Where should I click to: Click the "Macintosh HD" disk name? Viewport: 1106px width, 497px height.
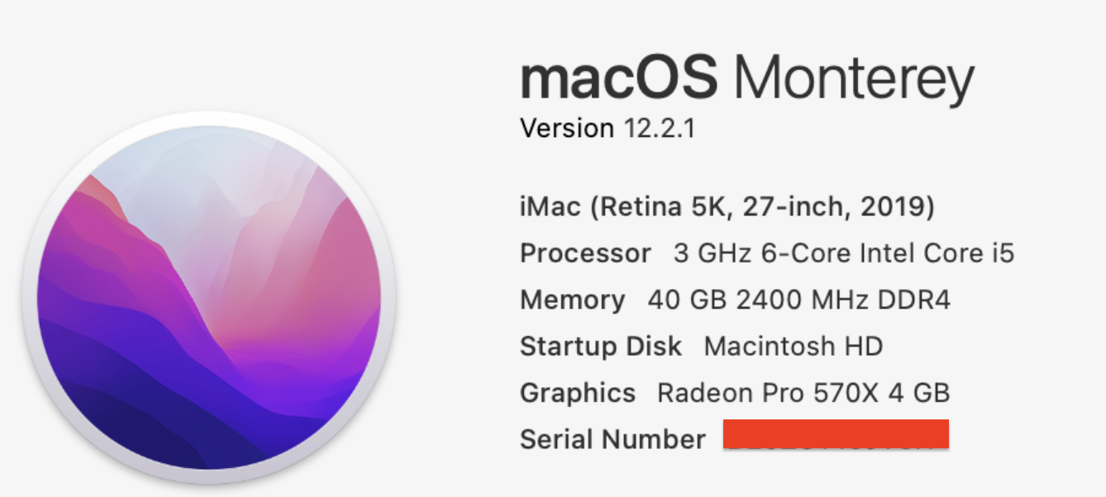pyautogui.click(x=794, y=346)
